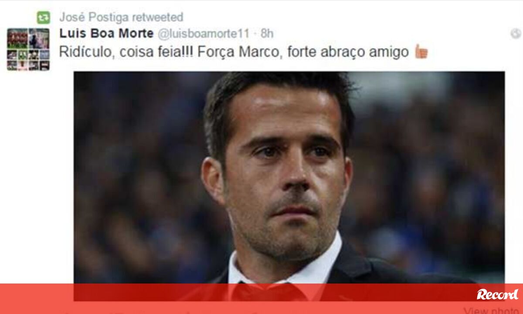
Task: Select the "Ridículo, coisa feia!!!" tweet text
Action: [126, 52]
